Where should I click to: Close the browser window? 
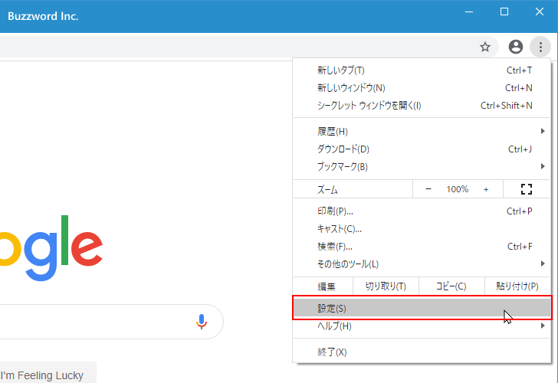(x=540, y=12)
